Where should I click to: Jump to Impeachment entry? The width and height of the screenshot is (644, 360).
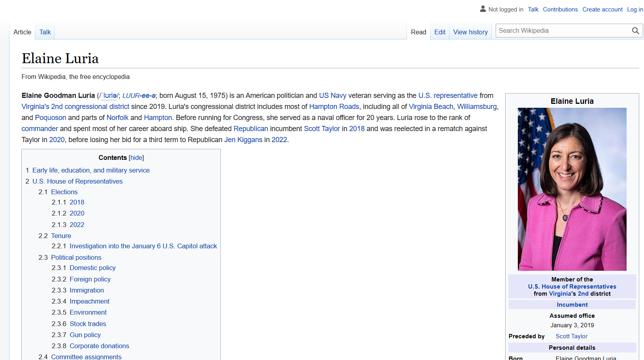89,301
